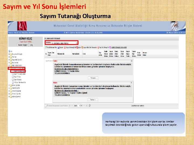Click the Yeni Malzeme Ekle green plus icon
Image resolution: width=194 pixels, height=145 pixels.
click(x=46, y=48)
